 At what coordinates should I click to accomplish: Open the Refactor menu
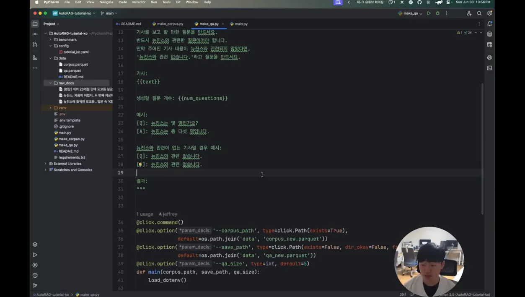coord(139,3)
